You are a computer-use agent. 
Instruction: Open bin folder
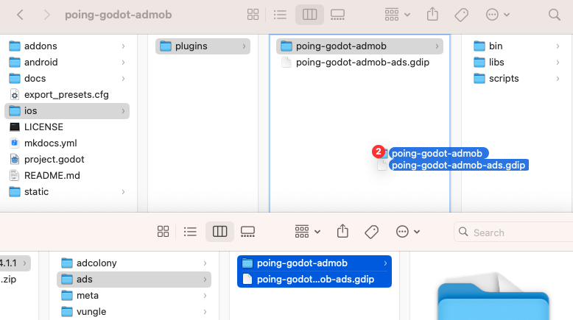(x=516, y=46)
